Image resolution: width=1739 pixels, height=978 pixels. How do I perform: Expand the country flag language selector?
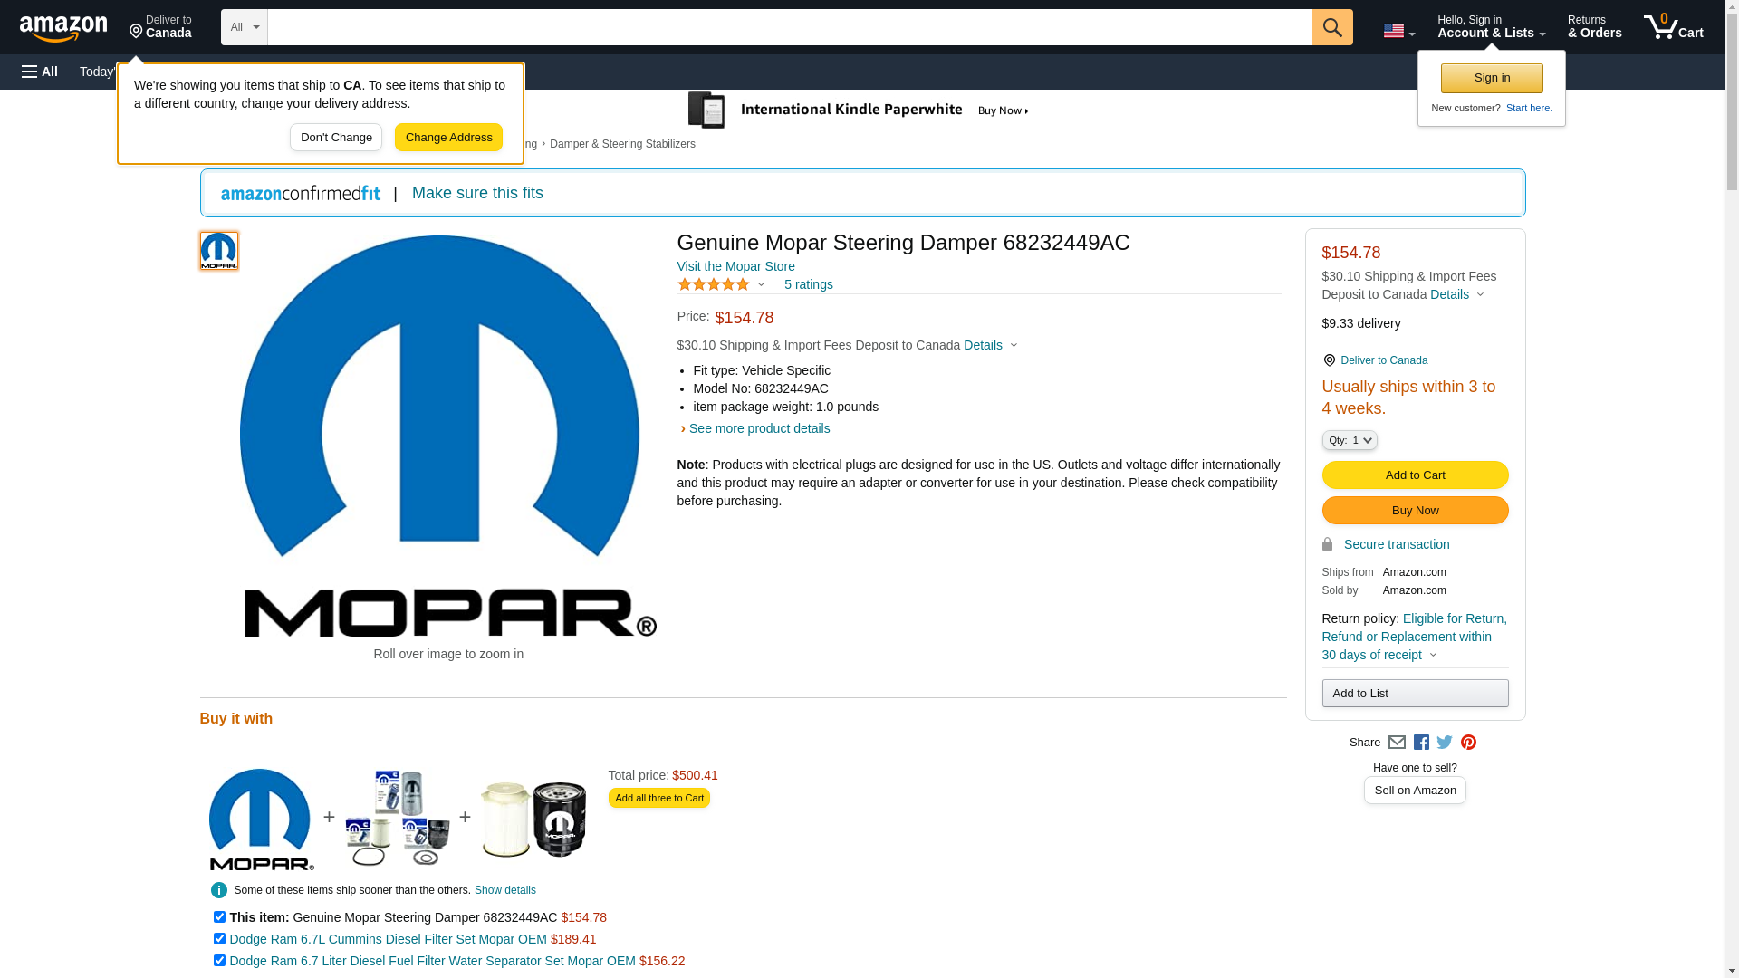point(1398,31)
